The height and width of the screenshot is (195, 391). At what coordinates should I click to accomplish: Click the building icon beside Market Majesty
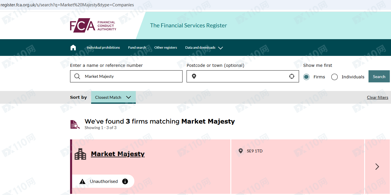point(80,154)
